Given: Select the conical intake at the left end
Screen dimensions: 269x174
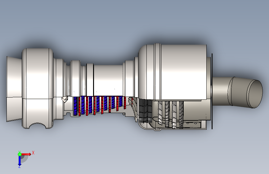Looking at the screenshot, I should click(14, 89).
